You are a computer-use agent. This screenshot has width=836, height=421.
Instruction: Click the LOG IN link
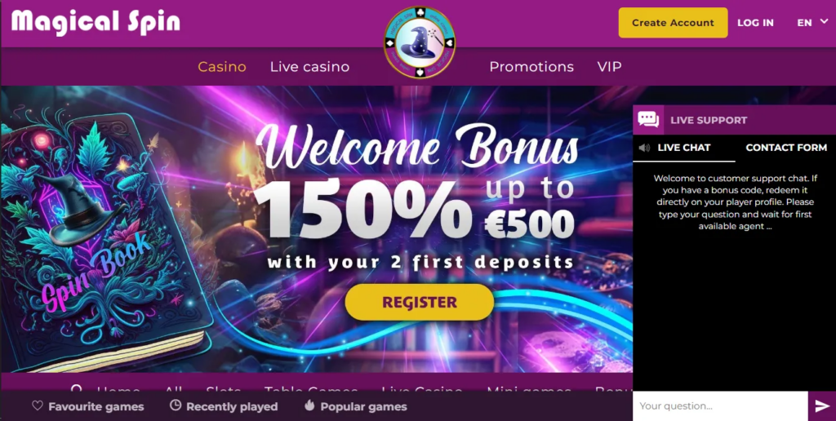pos(755,23)
